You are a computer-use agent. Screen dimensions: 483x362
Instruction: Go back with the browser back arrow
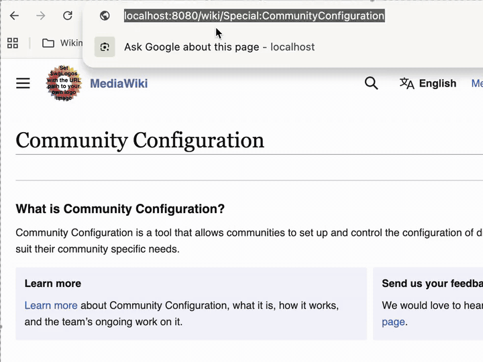click(x=14, y=15)
